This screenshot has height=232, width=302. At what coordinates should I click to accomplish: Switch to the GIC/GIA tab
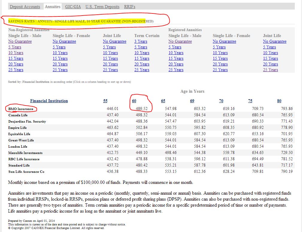click(73, 7)
